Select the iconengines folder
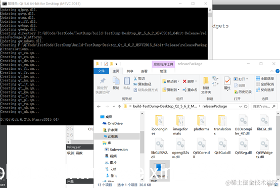 coord(159,125)
